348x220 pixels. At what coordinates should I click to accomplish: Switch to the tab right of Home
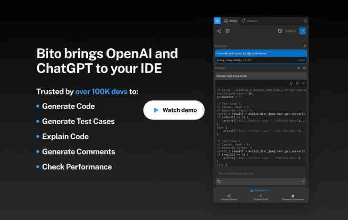tap(249, 21)
